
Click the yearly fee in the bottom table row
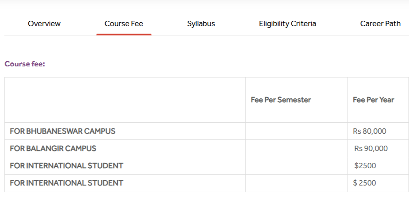365,183
